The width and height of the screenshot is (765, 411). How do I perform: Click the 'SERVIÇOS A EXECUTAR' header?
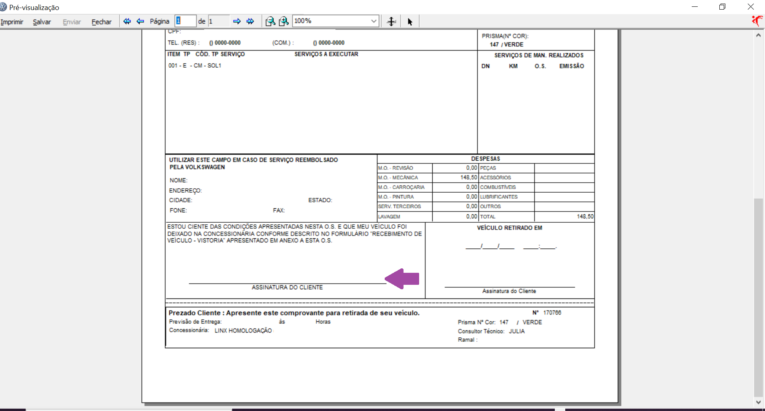(x=326, y=54)
